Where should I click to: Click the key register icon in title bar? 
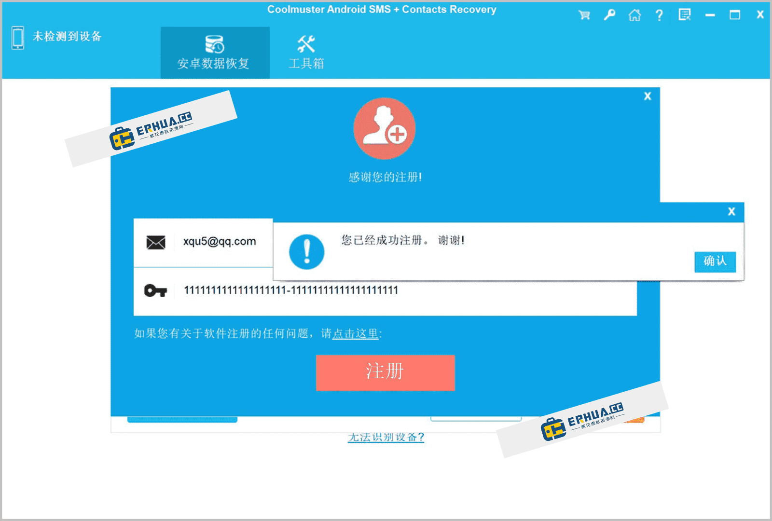pyautogui.click(x=609, y=15)
